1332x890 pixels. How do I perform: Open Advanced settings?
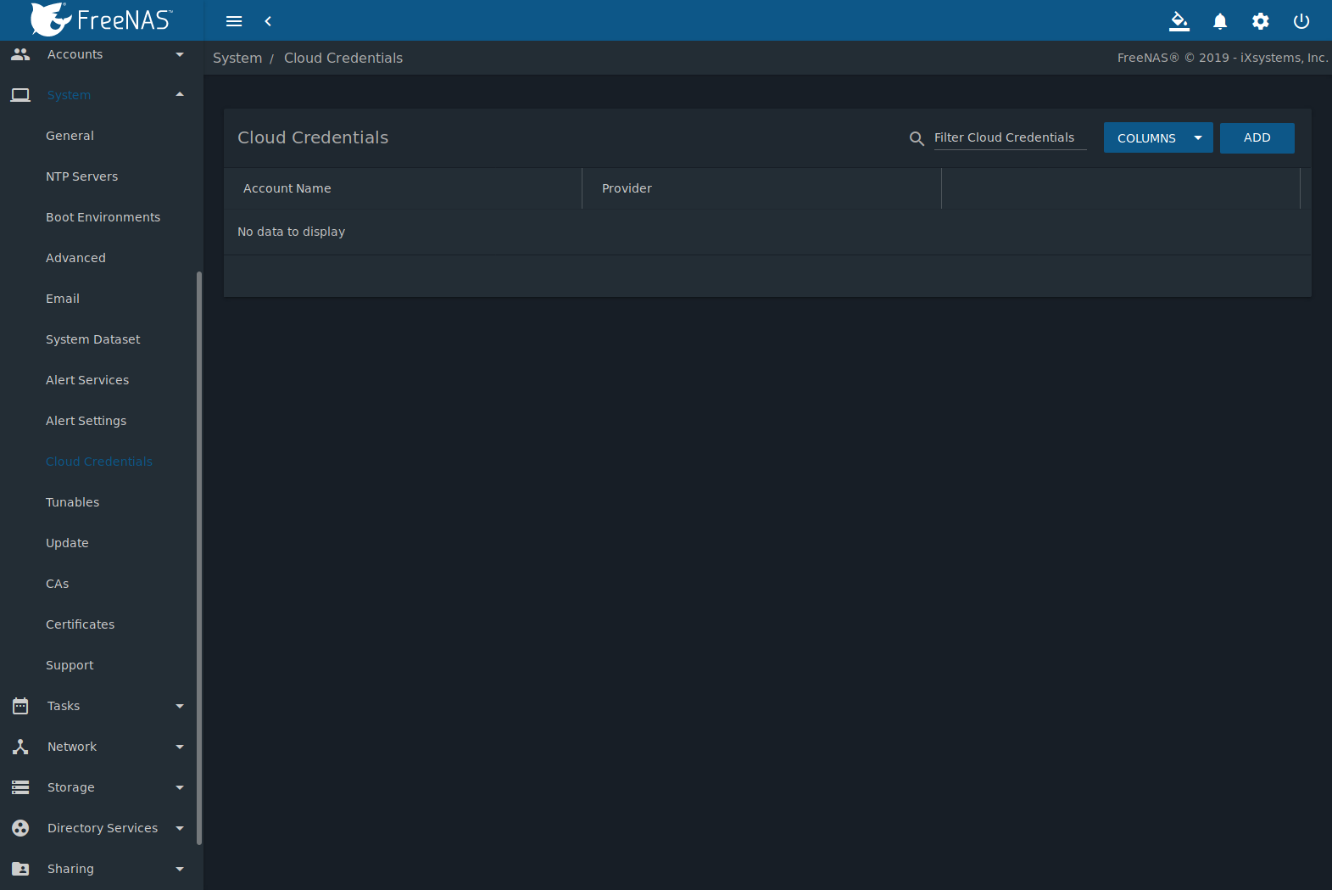pyautogui.click(x=75, y=258)
